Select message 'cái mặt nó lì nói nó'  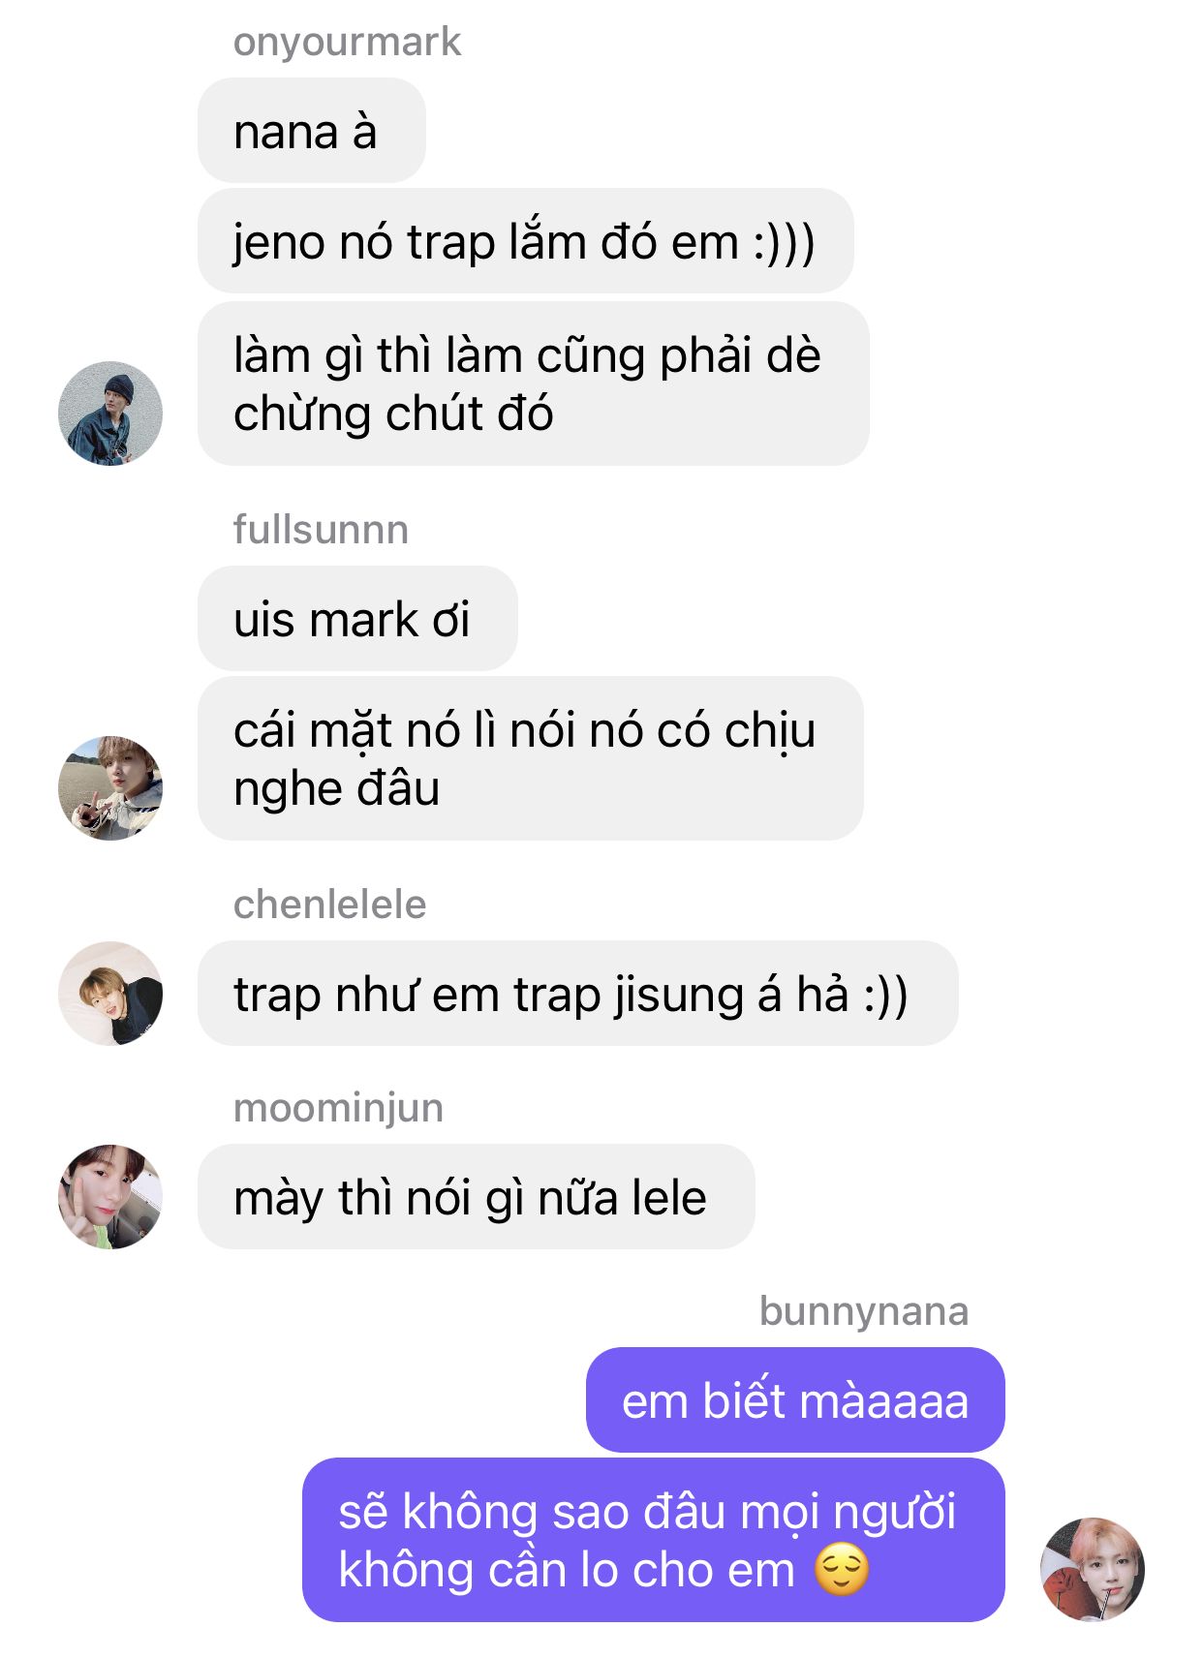tap(531, 758)
